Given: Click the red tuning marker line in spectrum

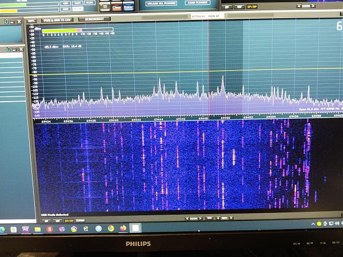Looking at the screenshot, I should pos(208,57).
